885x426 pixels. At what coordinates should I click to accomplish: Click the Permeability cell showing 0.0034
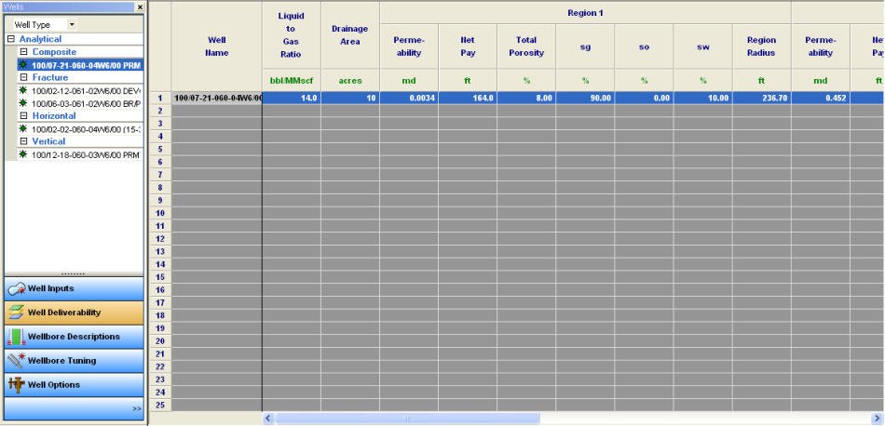(x=409, y=98)
